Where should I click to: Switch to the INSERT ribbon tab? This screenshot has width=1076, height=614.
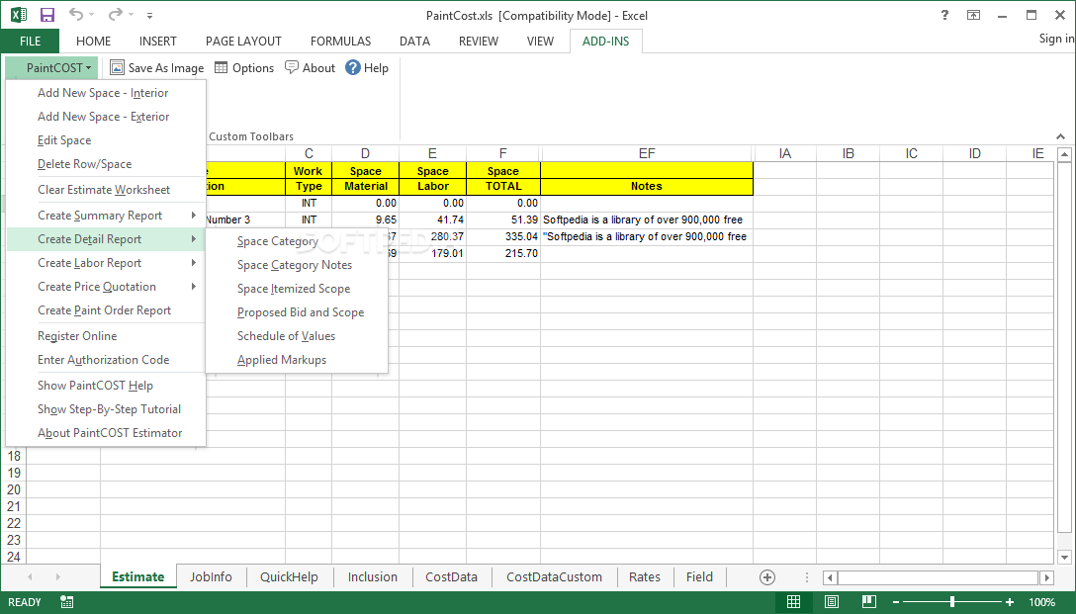pos(158,42)
